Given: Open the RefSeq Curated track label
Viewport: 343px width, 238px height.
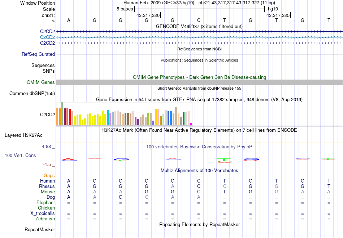Looking at the screenshot, I should point(38,54).
